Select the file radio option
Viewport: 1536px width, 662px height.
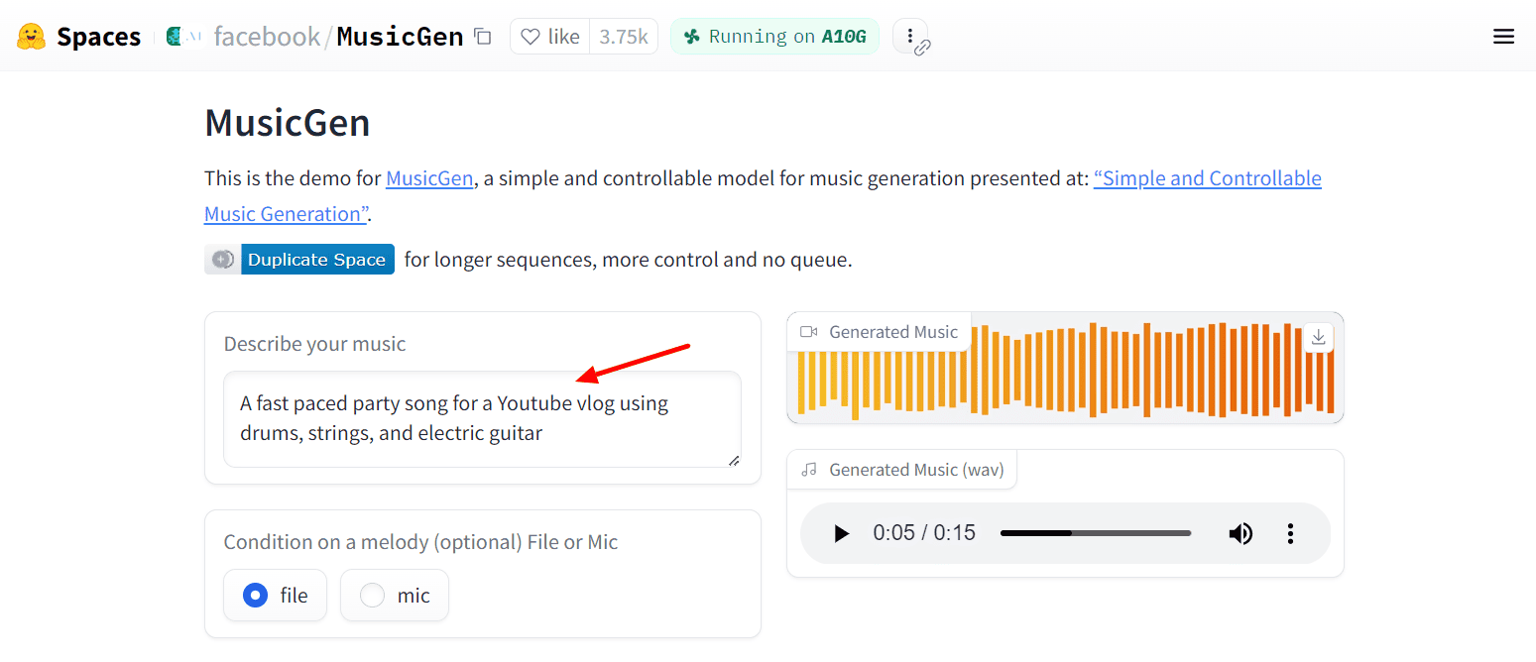pos(256,596)
